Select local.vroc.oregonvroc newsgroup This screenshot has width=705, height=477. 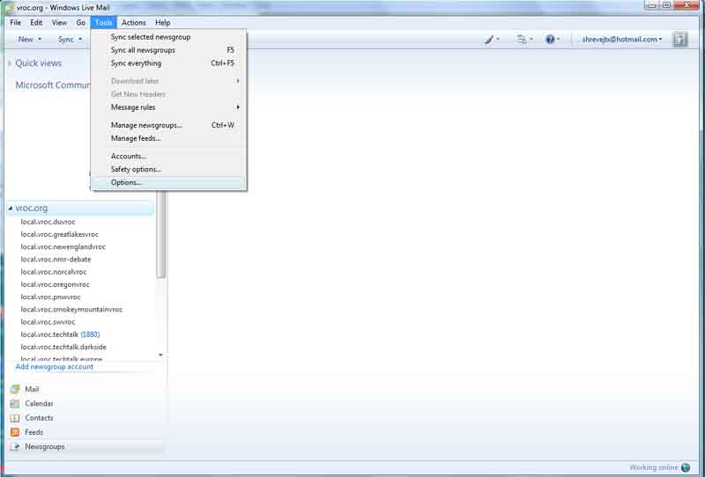point(55,285)
